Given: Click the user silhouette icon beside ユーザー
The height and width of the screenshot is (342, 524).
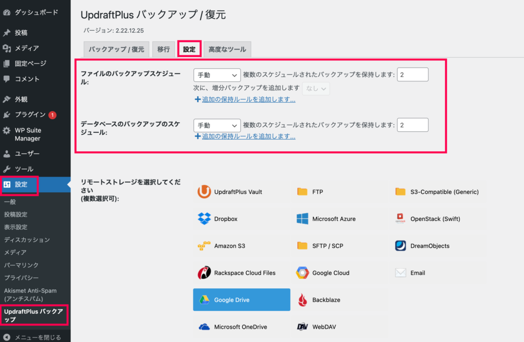Looking at the screenshot, I should [7, 154].
